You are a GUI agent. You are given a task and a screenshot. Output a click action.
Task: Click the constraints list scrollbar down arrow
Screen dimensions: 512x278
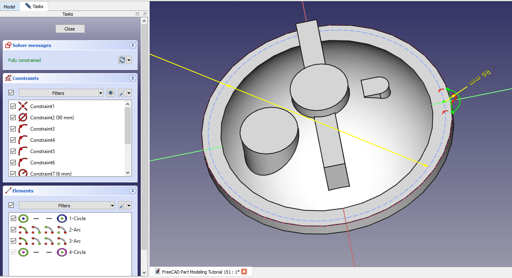coord(128,173)
